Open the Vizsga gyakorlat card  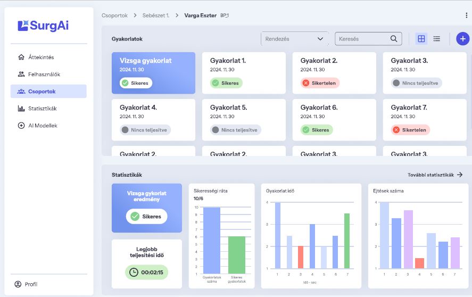(x=153, y=73)
